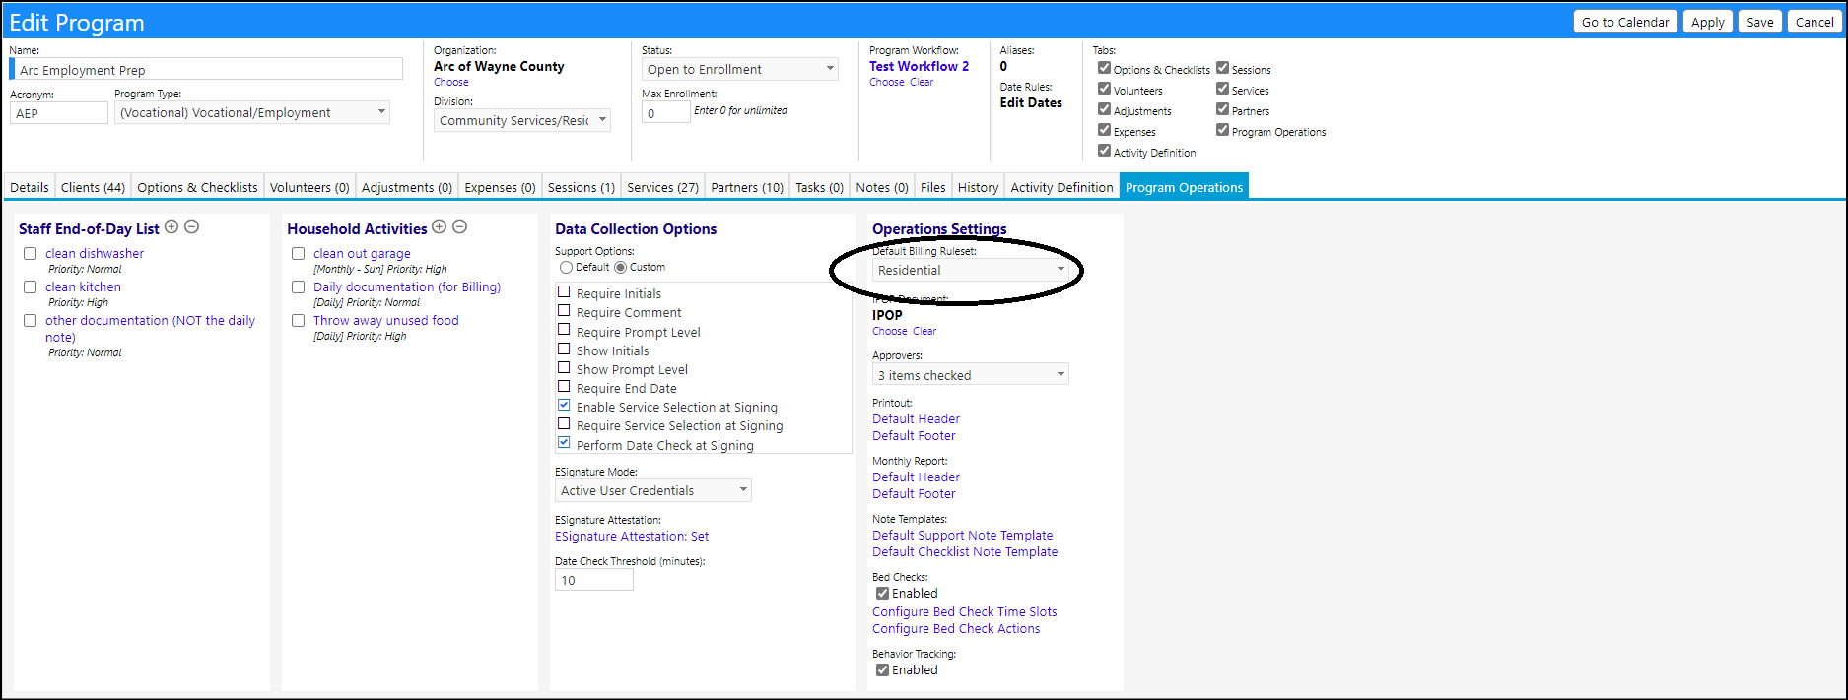1848x700 pixels.
Task: Switch to the Activity Definition tab
Action: click(1061, 187)
